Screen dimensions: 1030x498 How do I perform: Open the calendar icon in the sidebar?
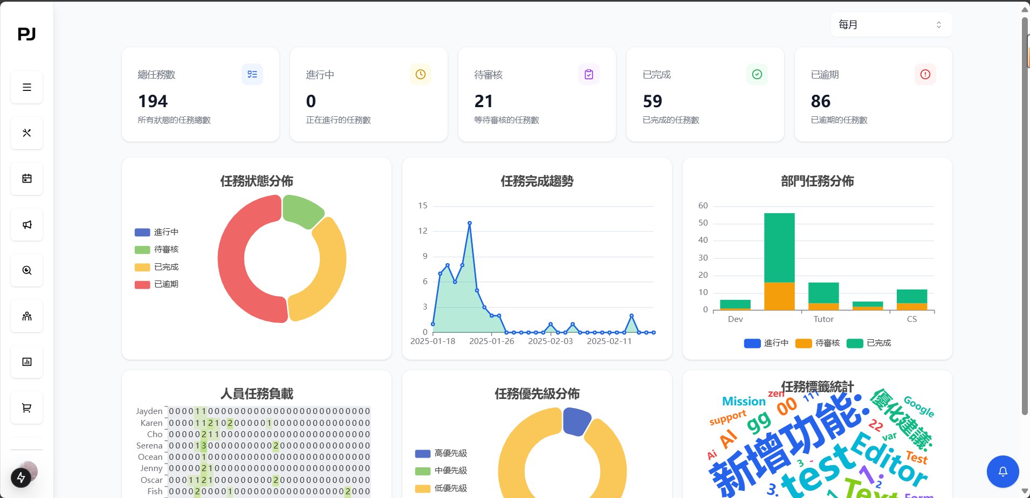[x=26, y=178]
